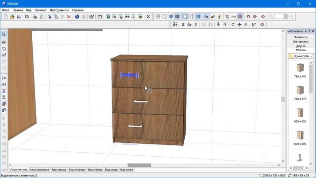Image resolution: width=316 pixels, height=178 pixels.
Task: Click the horizontal viewport scrollbar thumb
Action: click(x=139, y=165)
